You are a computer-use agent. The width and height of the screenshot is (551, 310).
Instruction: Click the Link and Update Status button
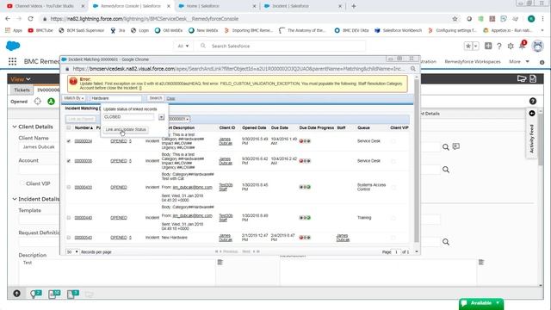(x=126, y=129)
